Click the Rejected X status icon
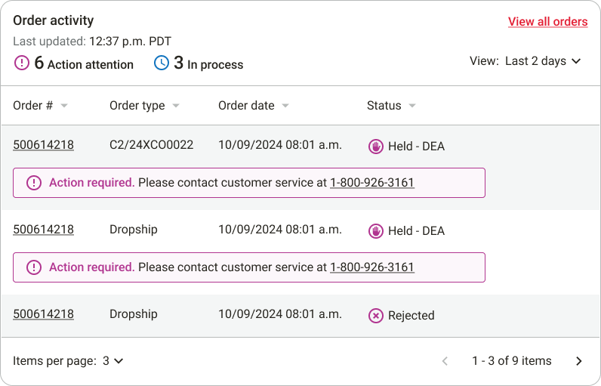The height and width of the screenshot is (386, 601). [376, 316]
